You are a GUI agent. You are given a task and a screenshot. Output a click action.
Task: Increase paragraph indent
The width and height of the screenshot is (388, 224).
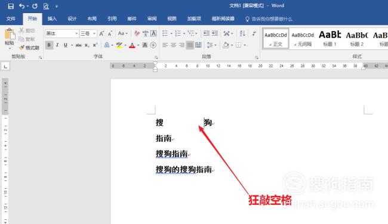pyautogui.click(x=215, y=33)
